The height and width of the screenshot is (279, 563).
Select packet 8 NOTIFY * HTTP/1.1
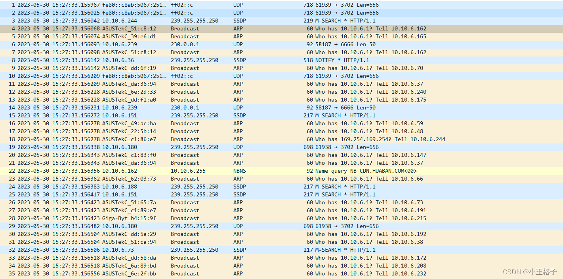point(281,60)
